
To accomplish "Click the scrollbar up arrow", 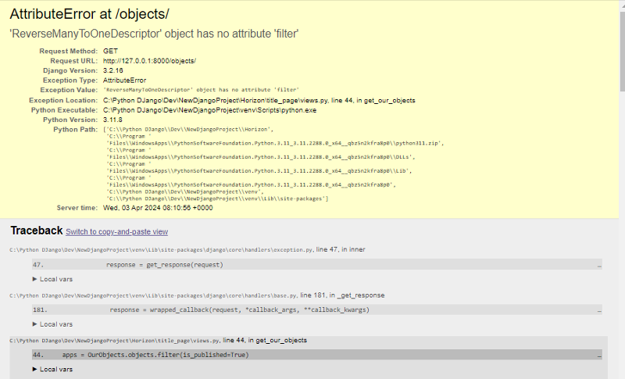I will [620, 4].
